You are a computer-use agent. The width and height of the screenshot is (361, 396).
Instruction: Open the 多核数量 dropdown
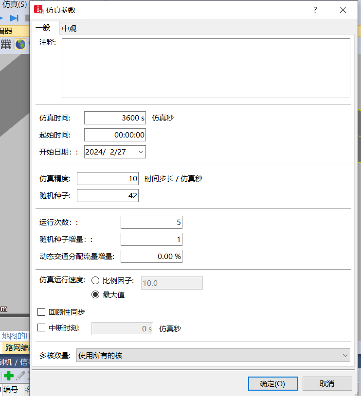click(213, 355)
